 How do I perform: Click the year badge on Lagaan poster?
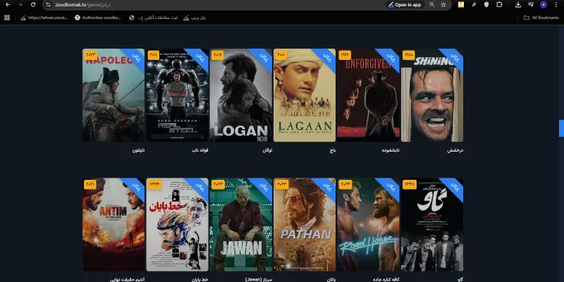[281, 55]
